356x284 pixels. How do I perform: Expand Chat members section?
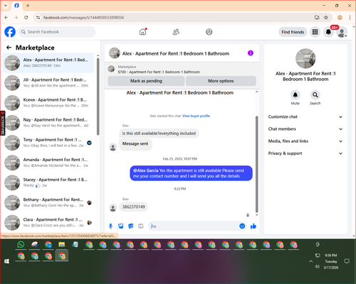point(305,129)
